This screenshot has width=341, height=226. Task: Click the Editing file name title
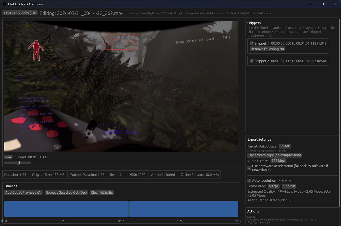82,13
